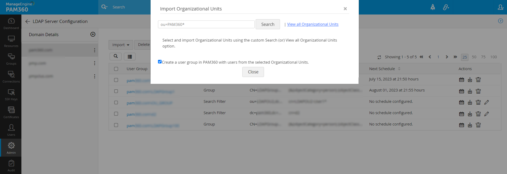This screenshot has width=507, height=174.
Task: Click the refresh icon beside Showing 1 - 5
Action: pos(379,57)
